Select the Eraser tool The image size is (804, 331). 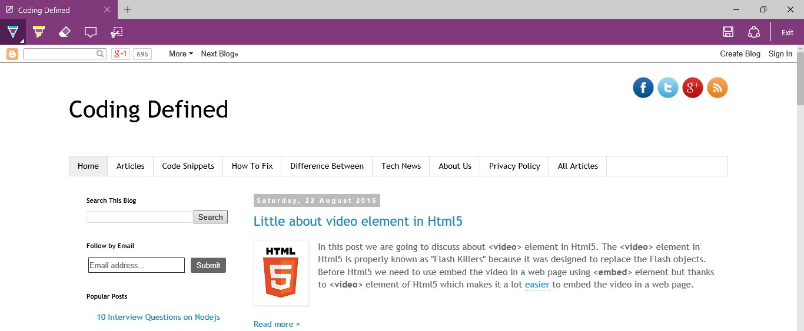coord(65,32)
